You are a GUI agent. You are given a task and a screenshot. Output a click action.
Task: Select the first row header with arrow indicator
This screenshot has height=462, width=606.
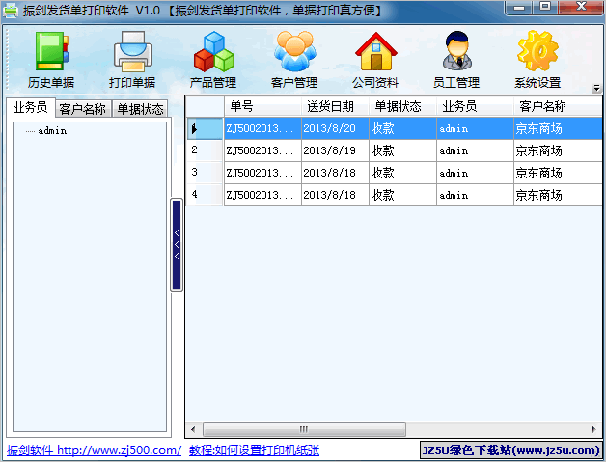(205, 128)
